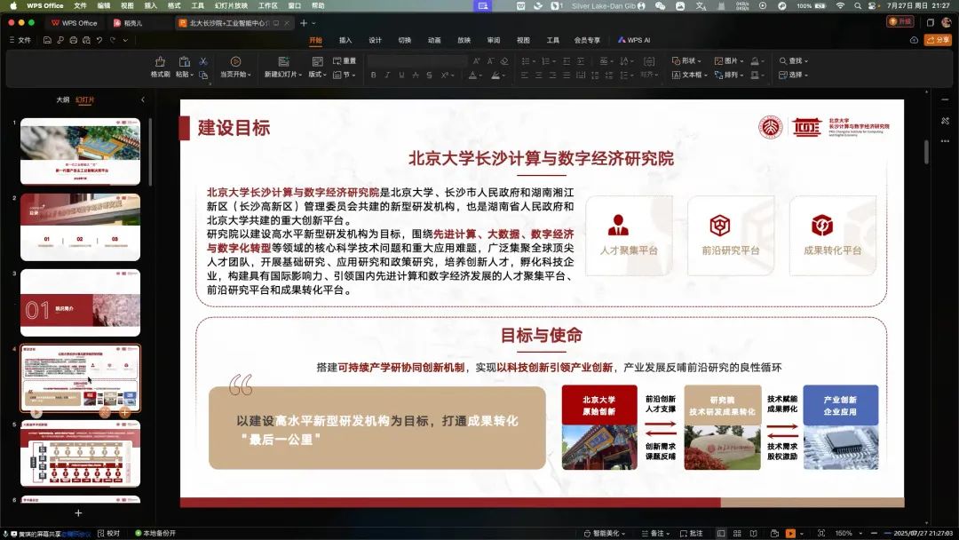Open the 版式 layout dropdown

[317, 75]
